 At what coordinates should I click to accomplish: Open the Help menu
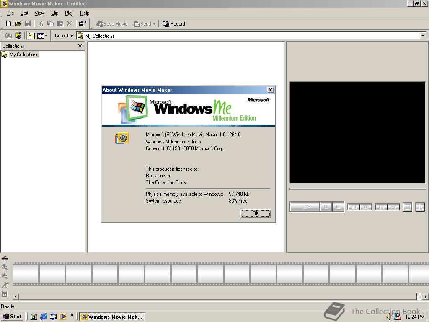coord(85,13)
